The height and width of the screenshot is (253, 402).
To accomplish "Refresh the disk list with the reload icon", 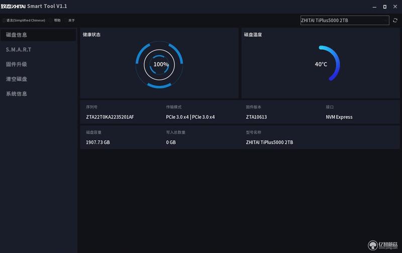I will coord(395,20).
